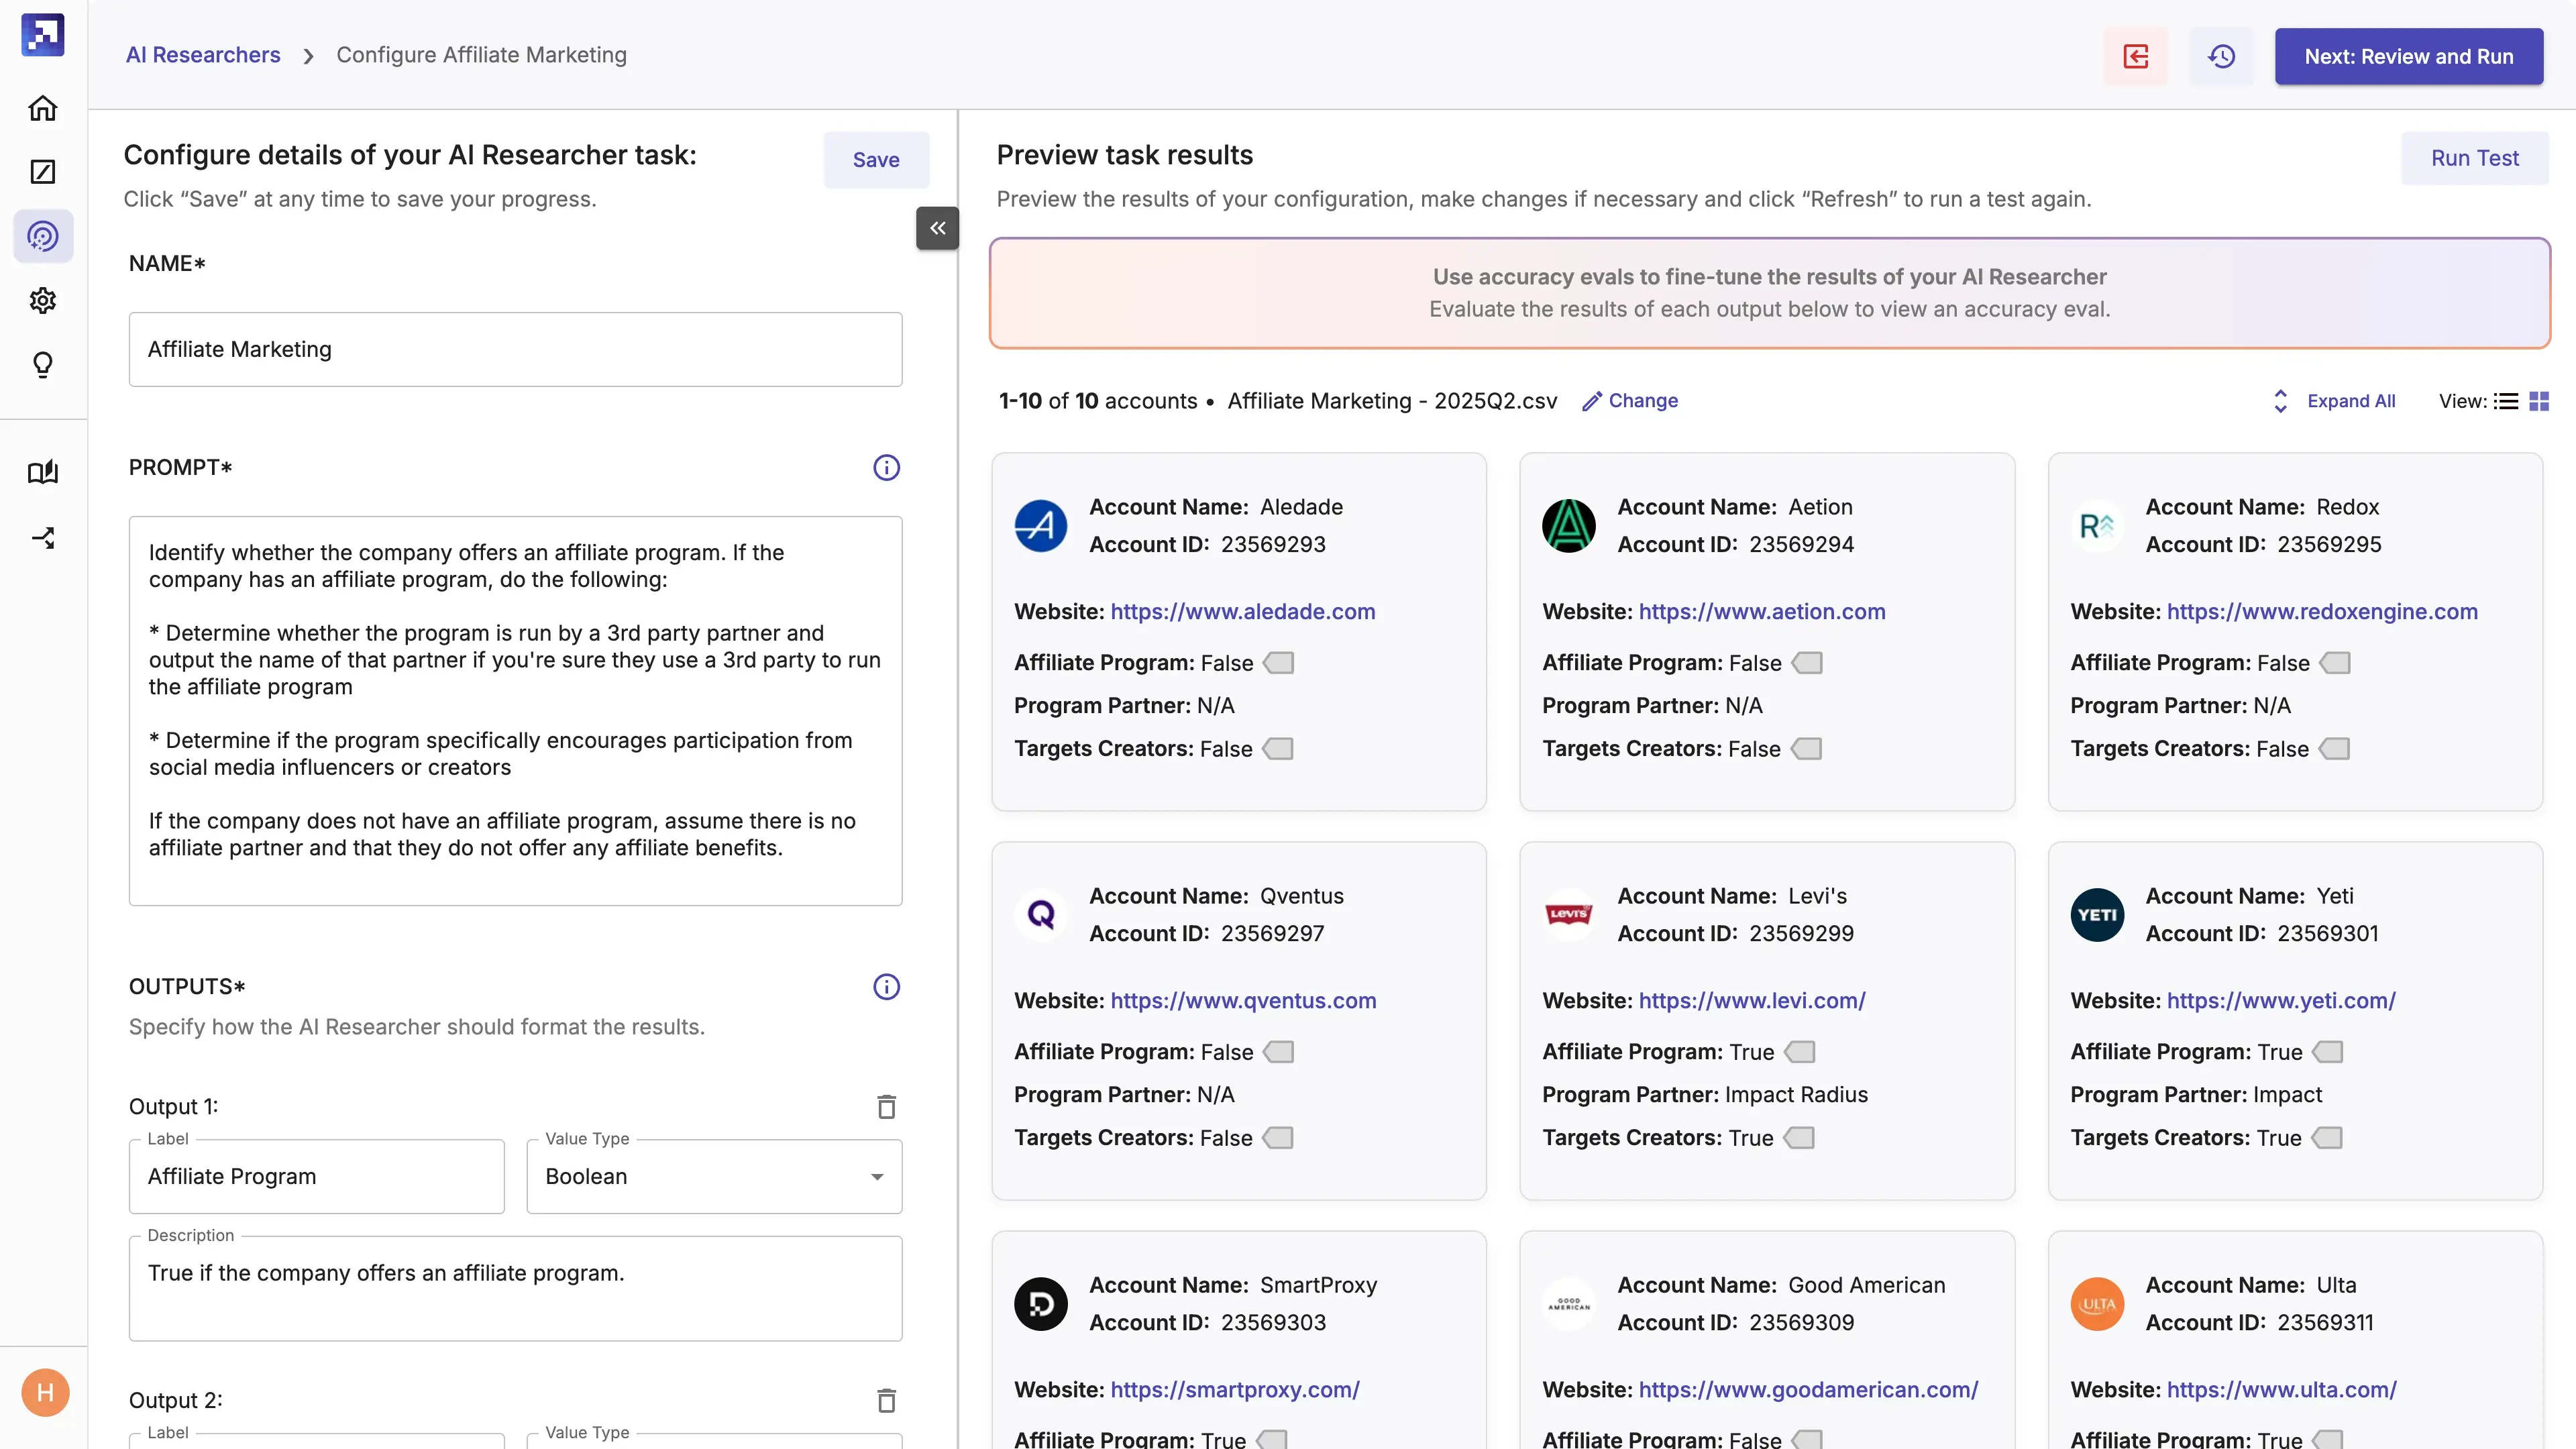Click Next: Review and Run button
Image resolution: width=2576 pixels, height=1449 pixels.
click(2409, 56)
